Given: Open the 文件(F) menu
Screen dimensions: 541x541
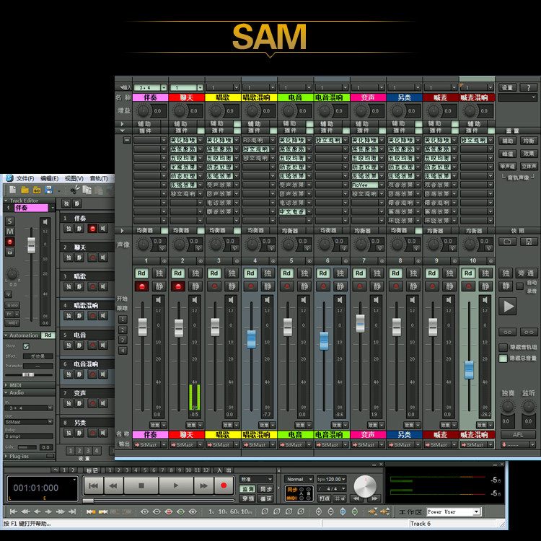Looking at the screenshot, I should tap(25, 178).
